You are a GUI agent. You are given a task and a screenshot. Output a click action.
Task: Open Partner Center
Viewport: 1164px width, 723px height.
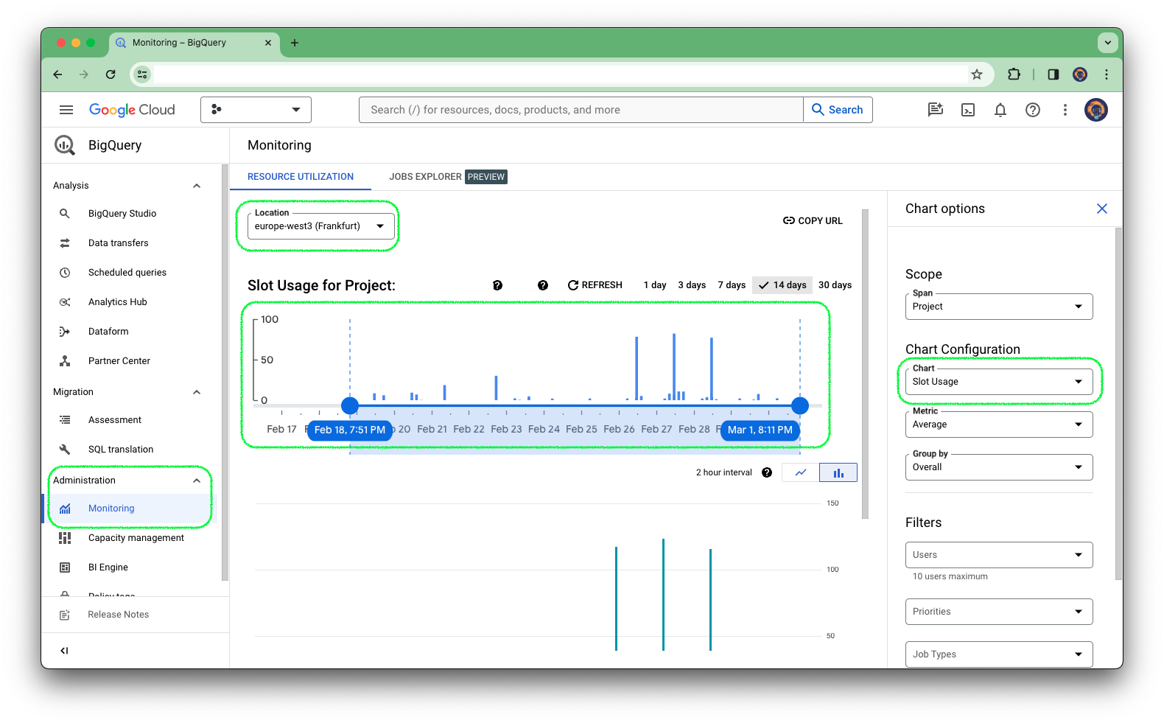click(x=119, y=361)
